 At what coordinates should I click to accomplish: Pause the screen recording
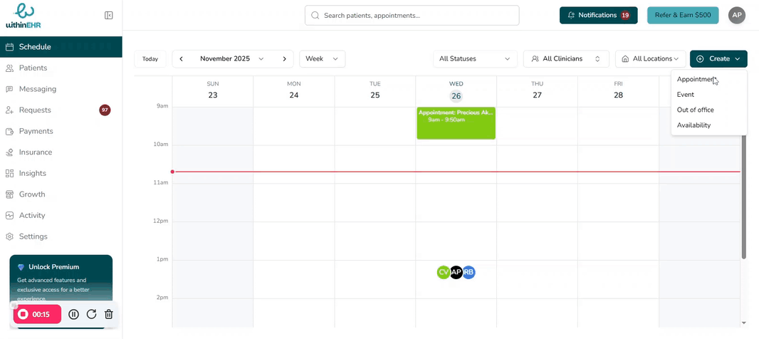tap(74, 314)
